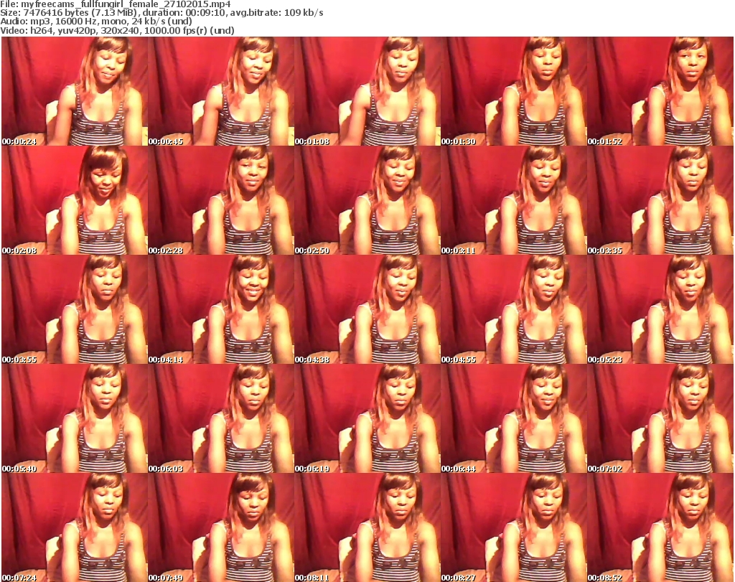Viewport: 735px width, 582px height.
Task: Pick the frame stamped 00:04:14
Action: (x=221, y=310)
